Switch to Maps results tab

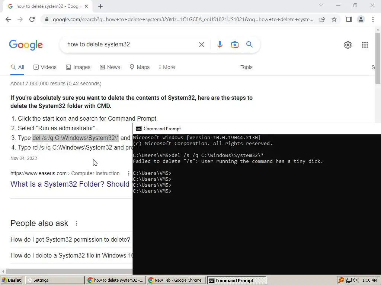[140, 67]
